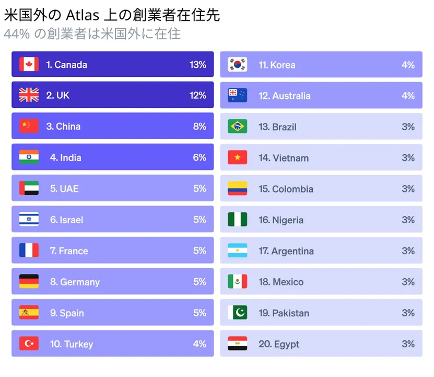The image size is (434, 377).
Task: Click the Canada flag icon
Action: point(29,64)
